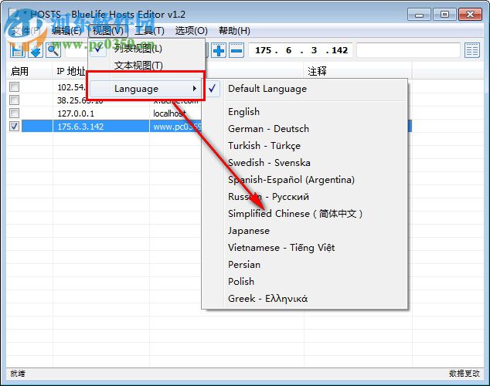Image resolution: width=490 pixels, height=386 pixels.
Task: Select 列表视图(L) in the view menu
Action: 146,49
